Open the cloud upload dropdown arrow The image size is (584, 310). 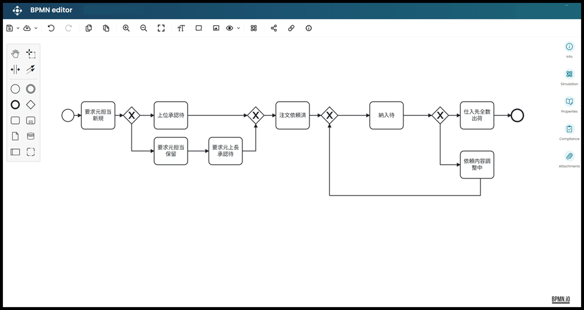(x=36, y=28)
